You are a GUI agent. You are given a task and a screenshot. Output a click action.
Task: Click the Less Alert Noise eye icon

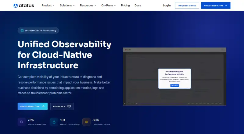[86, 122]
